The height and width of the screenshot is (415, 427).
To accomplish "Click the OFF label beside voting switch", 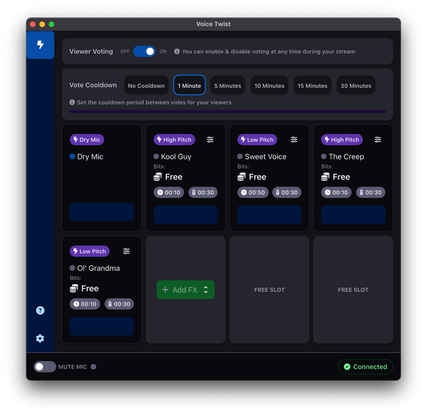I will 125,52.
